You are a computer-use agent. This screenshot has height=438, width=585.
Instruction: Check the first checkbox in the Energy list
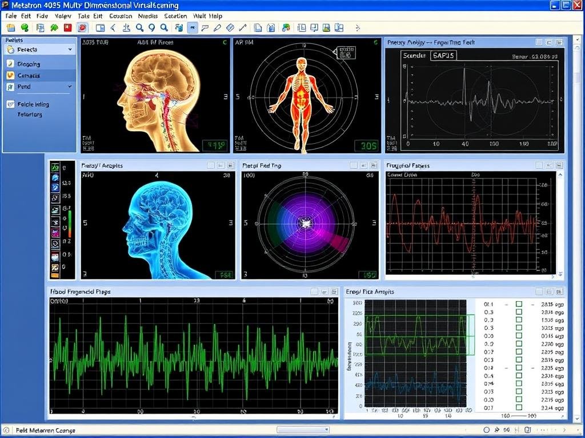(x=519, y=304)
